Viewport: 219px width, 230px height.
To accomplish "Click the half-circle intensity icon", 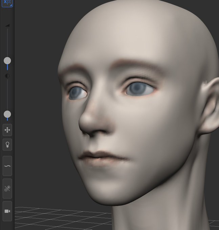I will pos(7,76).
